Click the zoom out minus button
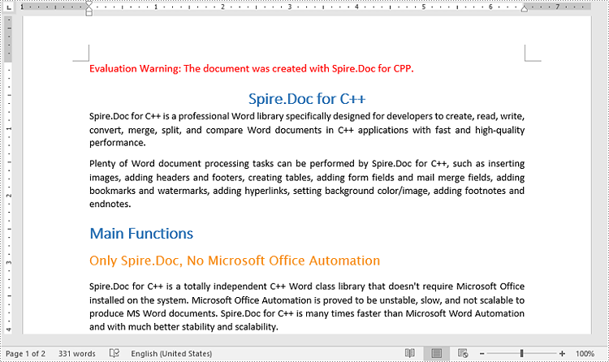This screenshot has height=362, width=609. pos(482,353)
